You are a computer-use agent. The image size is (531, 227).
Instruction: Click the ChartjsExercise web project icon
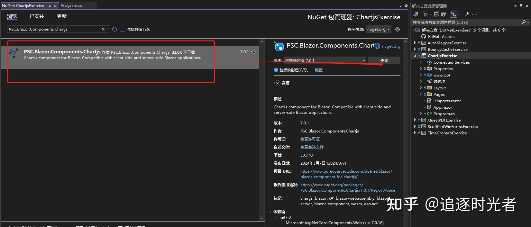pyautogui.click(x=424, y=56)
